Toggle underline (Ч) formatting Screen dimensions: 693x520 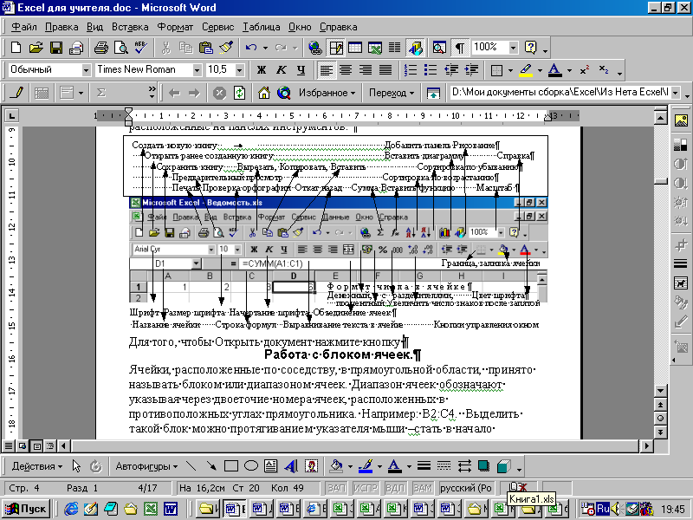301,70
